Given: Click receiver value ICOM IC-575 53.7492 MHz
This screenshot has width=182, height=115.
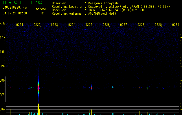Looking at the screenshot, I should pos(116,10).
